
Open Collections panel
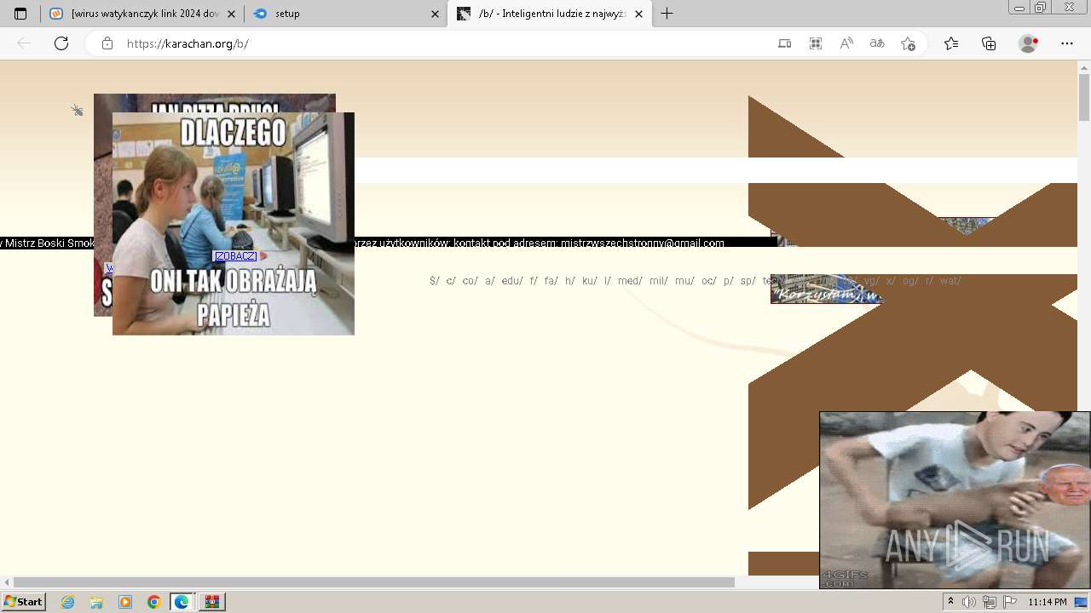tap(989, 43)
